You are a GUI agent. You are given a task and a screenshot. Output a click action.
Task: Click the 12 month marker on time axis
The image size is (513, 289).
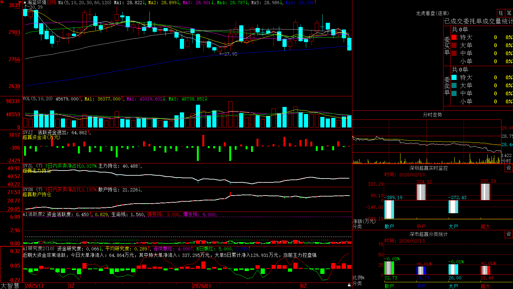pos(72,286)
